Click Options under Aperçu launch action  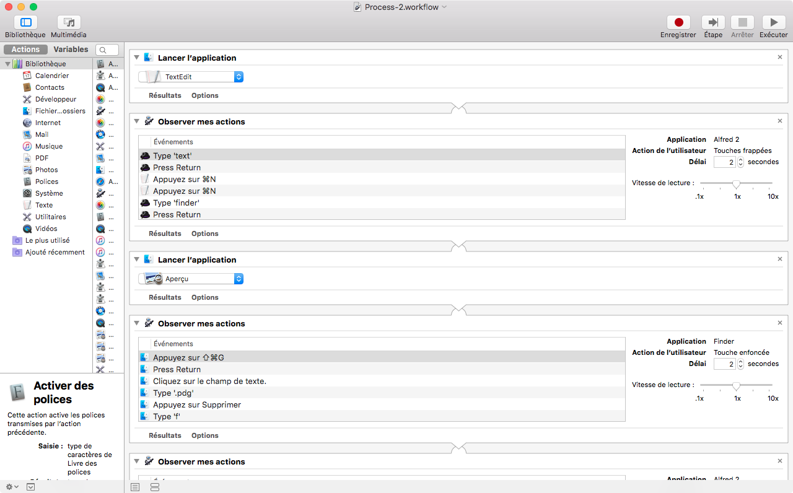(x=204, y=297)
